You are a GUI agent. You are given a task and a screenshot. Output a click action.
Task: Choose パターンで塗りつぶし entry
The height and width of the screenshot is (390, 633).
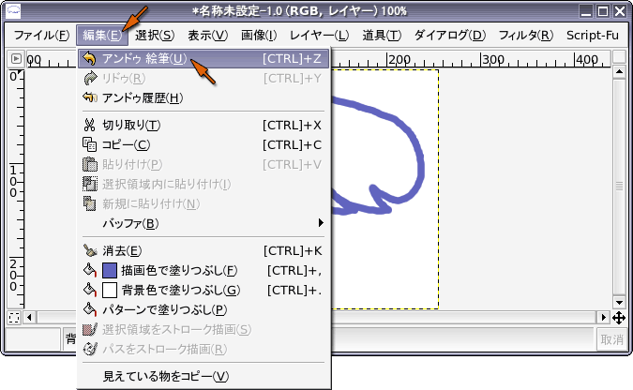click(203, 309)
